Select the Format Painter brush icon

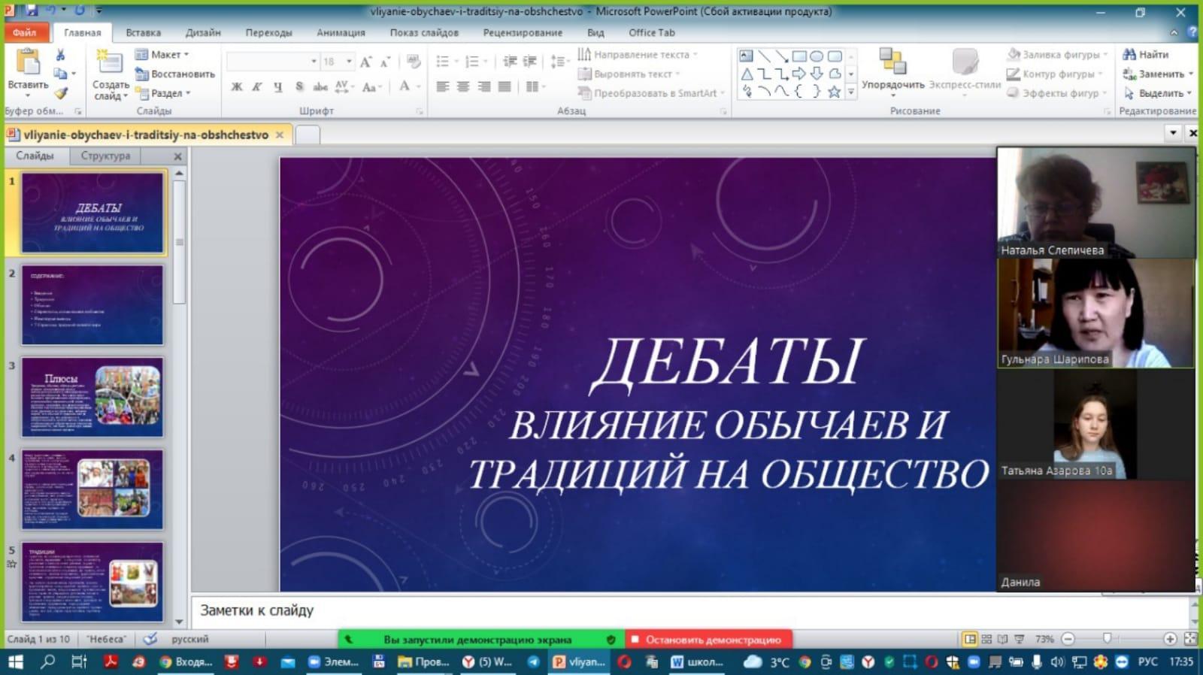coord(61,93)
